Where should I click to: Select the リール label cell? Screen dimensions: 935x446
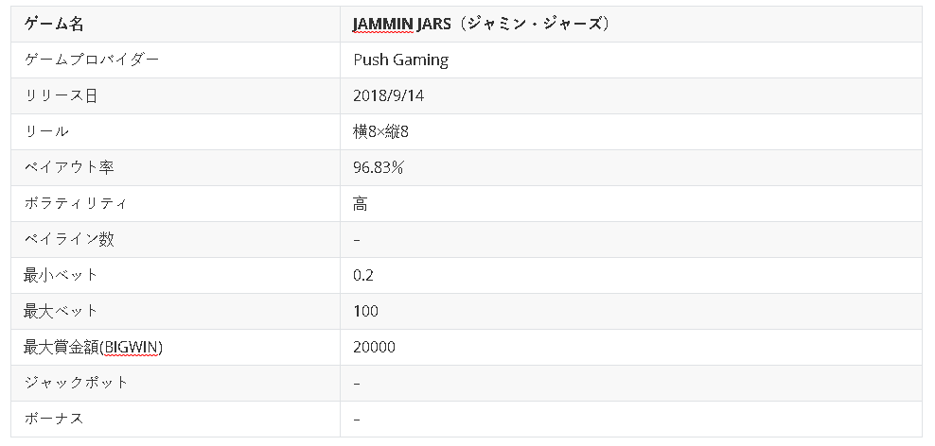(175, 131)
